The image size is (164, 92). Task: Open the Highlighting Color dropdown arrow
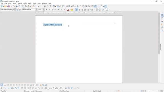(x=74, y=10)
